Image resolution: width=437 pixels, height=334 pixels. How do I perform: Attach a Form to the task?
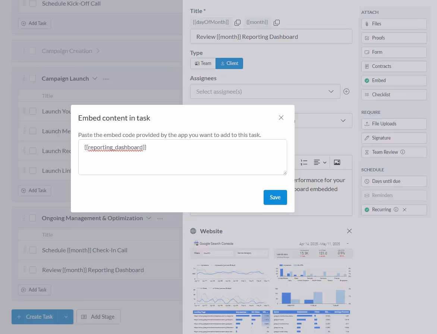click(394, 52)
